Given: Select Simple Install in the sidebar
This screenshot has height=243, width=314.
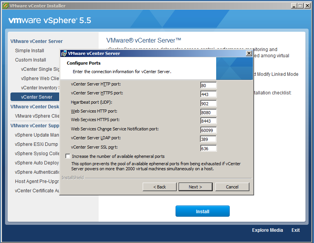Looking at the screenshot, I should click(x=30, y=51).
